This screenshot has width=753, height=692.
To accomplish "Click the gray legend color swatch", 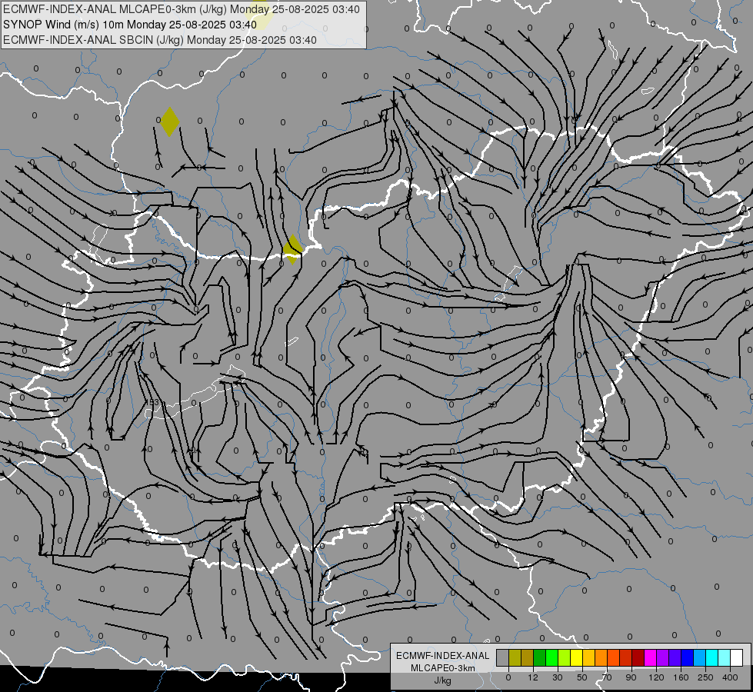I will [503, 657].
